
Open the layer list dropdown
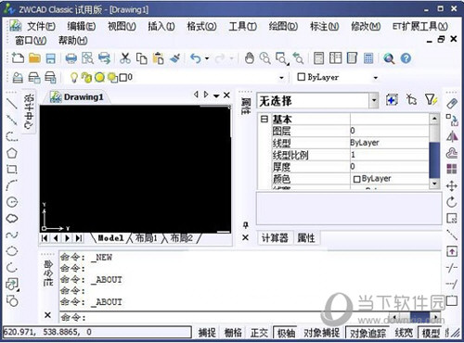[281, 78]
